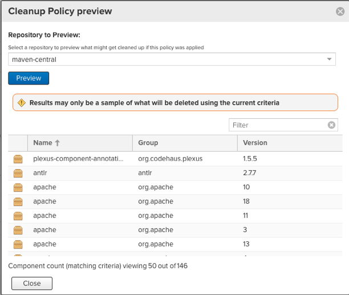Click the package icon for apache version 11
Viewport: 349px width, 295px height.
pos(18,216)
